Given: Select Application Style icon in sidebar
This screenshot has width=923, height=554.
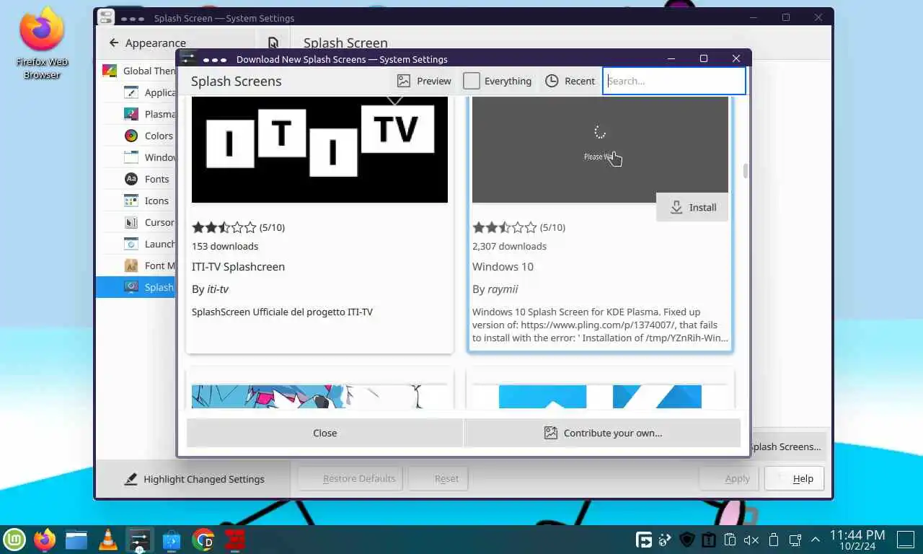Looking at the screenshot, I should (131, 92).
